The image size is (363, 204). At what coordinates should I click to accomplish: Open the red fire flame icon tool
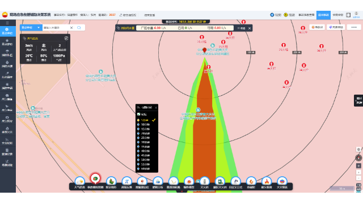(x=267, y=181)
